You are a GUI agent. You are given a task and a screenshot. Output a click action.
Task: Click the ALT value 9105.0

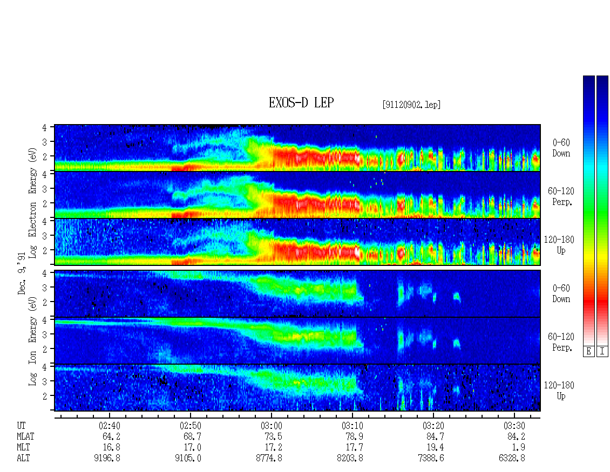(188, 458)
